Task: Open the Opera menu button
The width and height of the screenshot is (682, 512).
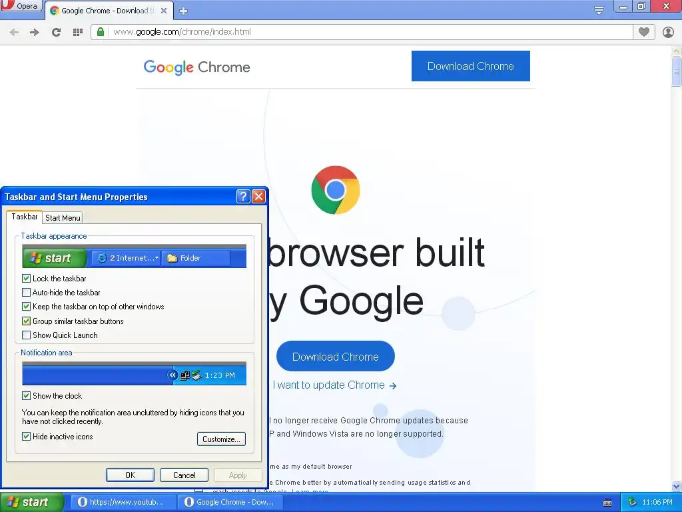Action: pos(21,5)
